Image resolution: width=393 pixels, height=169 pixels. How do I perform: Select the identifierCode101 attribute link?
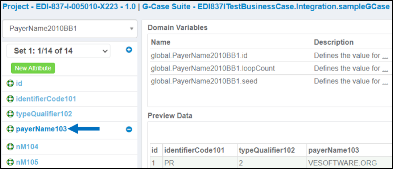pos(46,99)
